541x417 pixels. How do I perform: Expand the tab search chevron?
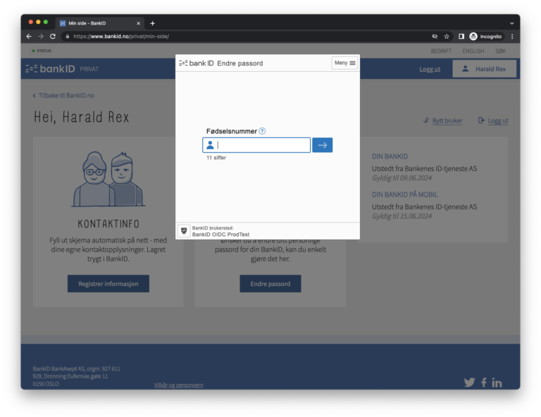(512, 23)
